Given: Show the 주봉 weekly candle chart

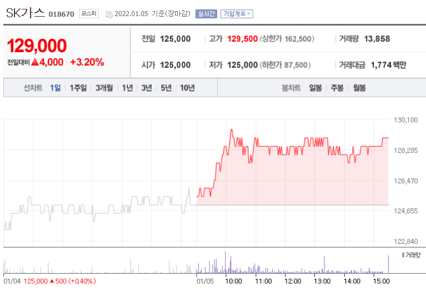Looking at the screenshot, I should tap(337, 88).
